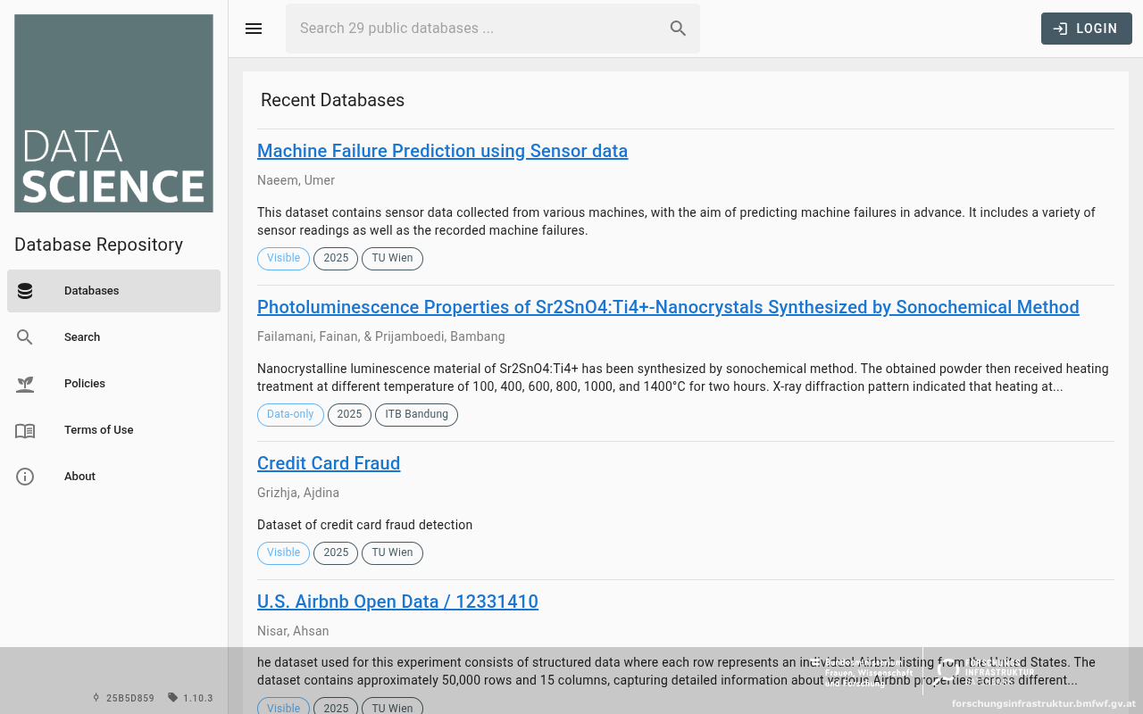The width and height of the screenshot is (1143, 714).
Task: Toggle the hamburger navigation menu icon
Action: coord(254,29)
